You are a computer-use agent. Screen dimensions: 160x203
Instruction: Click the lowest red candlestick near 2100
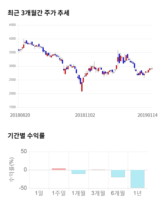click(82, 87)
